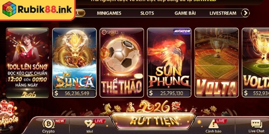This screenshot has height=134, width=269.
Task: Switch to the LIVESTREAM tab
Action: coord(223,13)
